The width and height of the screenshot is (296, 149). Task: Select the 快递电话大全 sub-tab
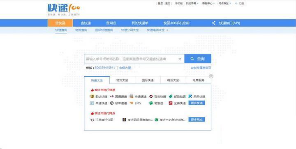pos(156,30)
